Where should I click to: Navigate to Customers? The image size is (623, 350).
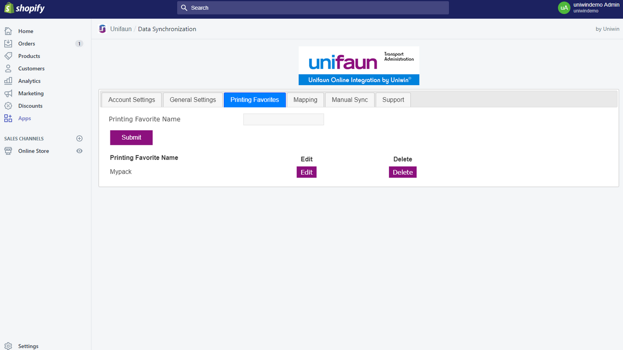click(31, 69)
